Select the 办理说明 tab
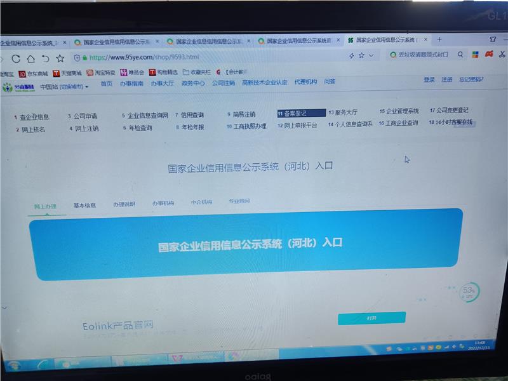Viewport: 508px width, 381px height. pos(124,204)
